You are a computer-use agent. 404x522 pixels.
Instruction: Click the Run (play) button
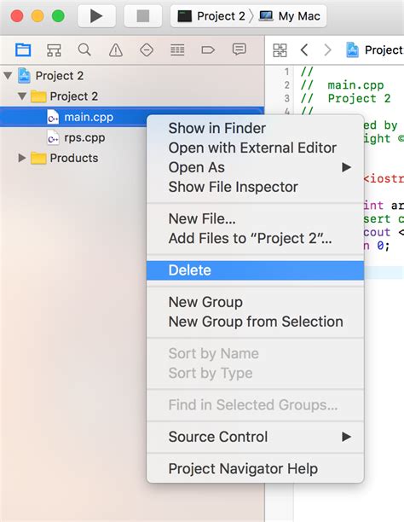[96, 16]
